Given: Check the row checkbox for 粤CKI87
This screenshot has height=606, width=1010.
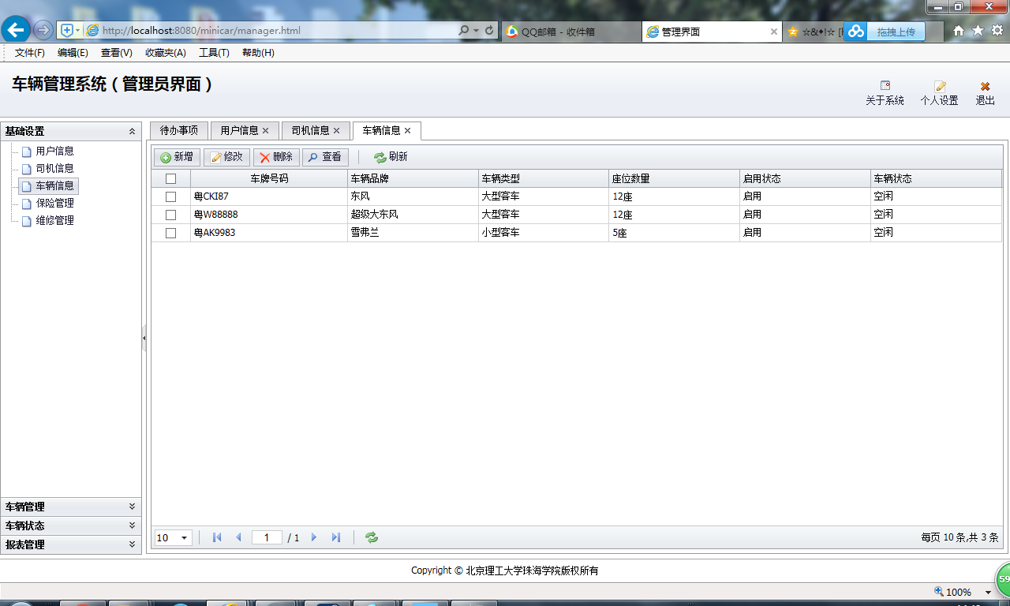Looking at the screenshot, I should (170, 196).
